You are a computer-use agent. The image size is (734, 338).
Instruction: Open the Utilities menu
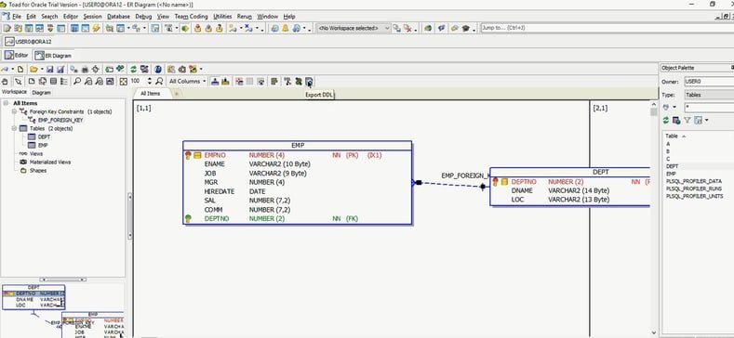coord(222,17)
